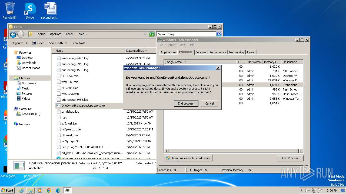This screenshot has width=346, height=194.
Task: Click the refresh icon in address bar
Action: [152, 34]
